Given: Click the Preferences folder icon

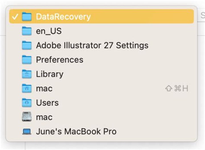Looking at the screenshot, I should pos(26,59).
